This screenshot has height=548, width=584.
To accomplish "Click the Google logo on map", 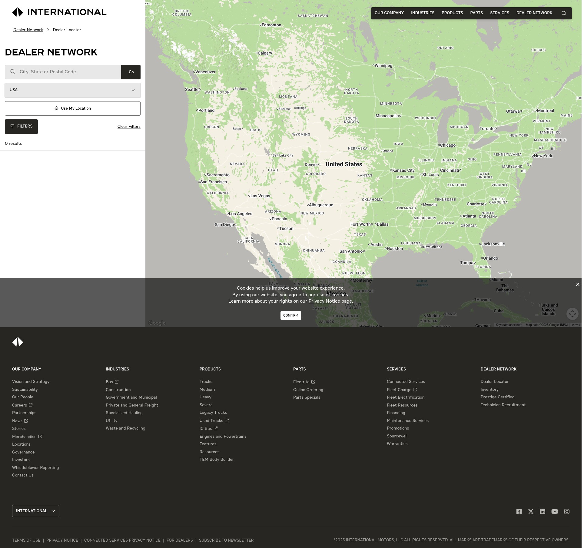I will coord(157,323).
